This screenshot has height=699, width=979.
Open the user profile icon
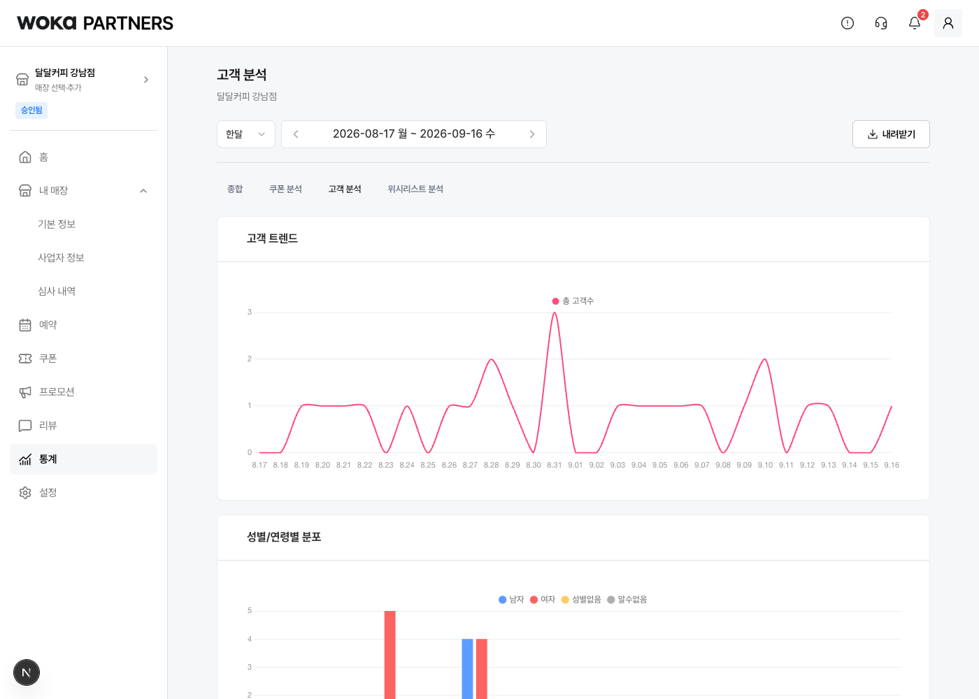coord(948,23)
